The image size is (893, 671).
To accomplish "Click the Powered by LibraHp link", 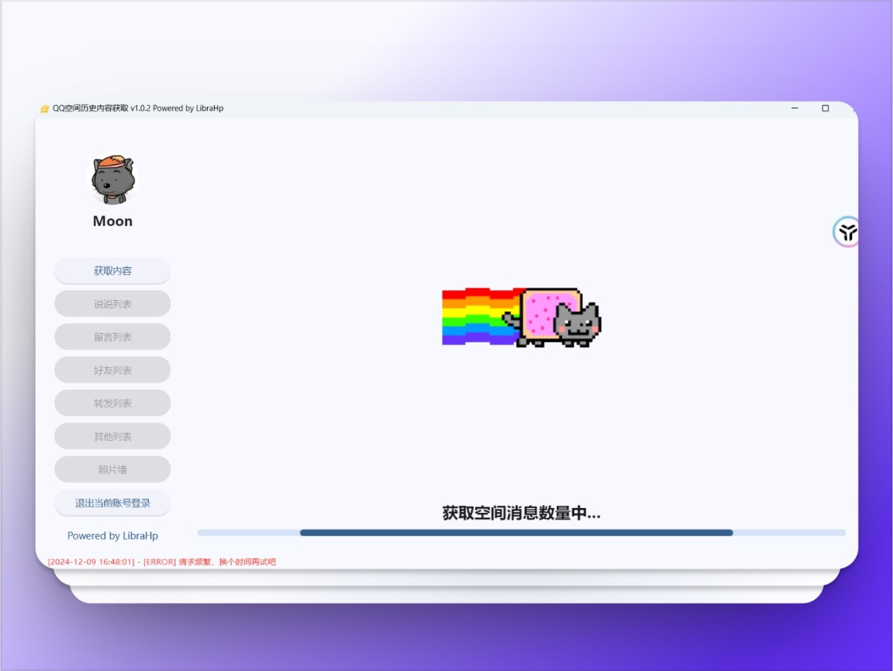I will click(x=112, y=536).
